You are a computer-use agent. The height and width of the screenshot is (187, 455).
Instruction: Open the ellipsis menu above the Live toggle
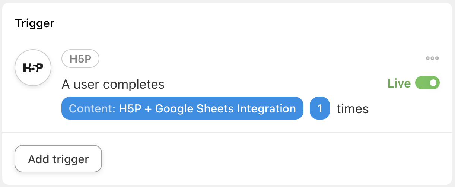[432, 58]
